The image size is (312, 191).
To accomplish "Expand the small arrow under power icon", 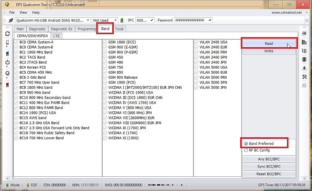I will [7, 66].
